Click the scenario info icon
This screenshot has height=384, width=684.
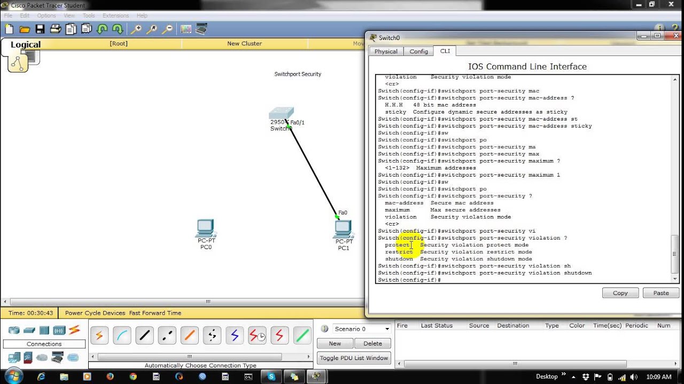(x=324, y=329)
